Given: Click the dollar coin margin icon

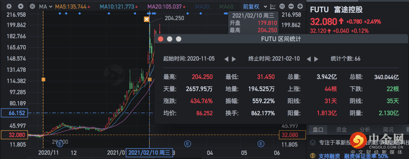Looking at the screenshot, I should click(313, 156).
